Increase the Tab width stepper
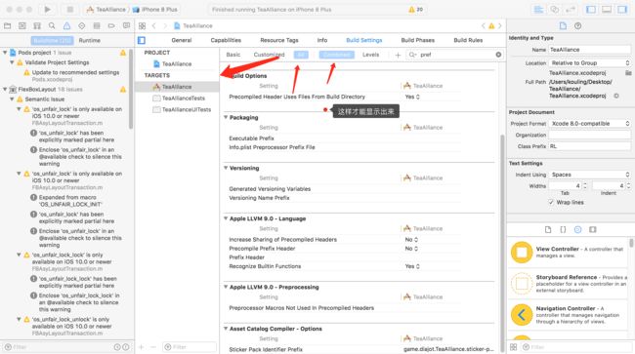 [x=585, y=184]
